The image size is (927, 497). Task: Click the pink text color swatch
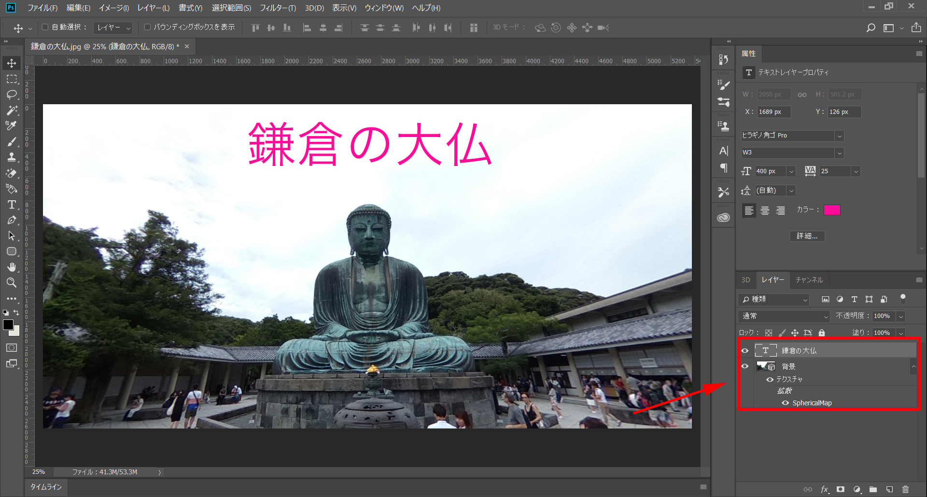832,210
